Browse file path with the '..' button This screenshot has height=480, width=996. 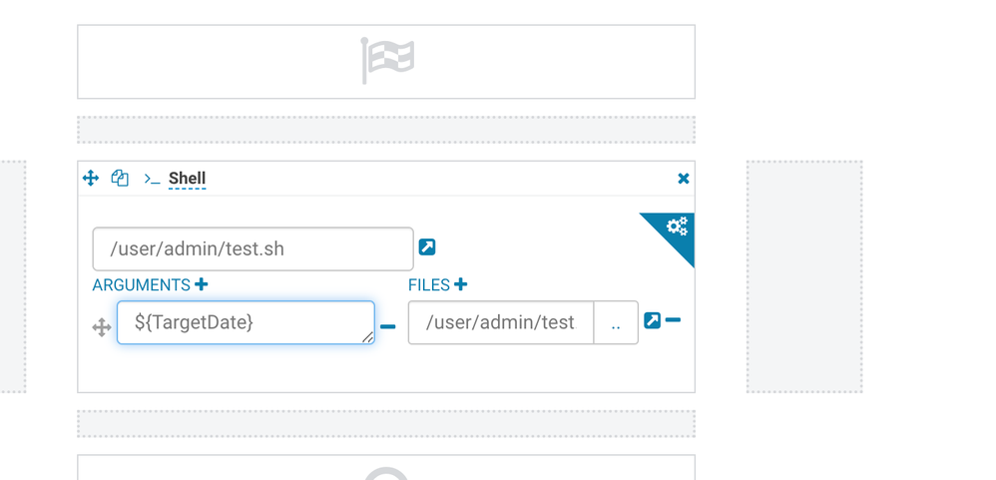coord(616,322)
